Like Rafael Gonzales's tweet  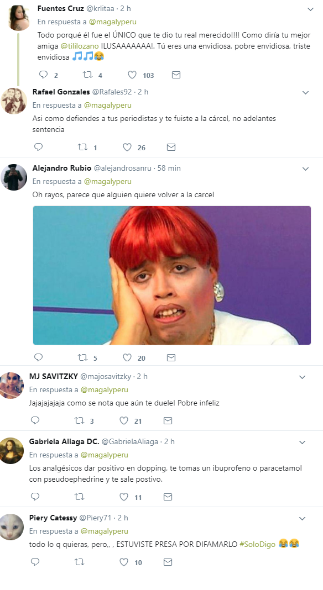tap(127, 147)
